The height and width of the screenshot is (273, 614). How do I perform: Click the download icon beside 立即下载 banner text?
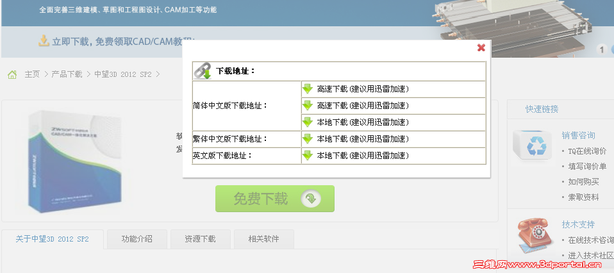pyautogui.click(x=44, y=40)
